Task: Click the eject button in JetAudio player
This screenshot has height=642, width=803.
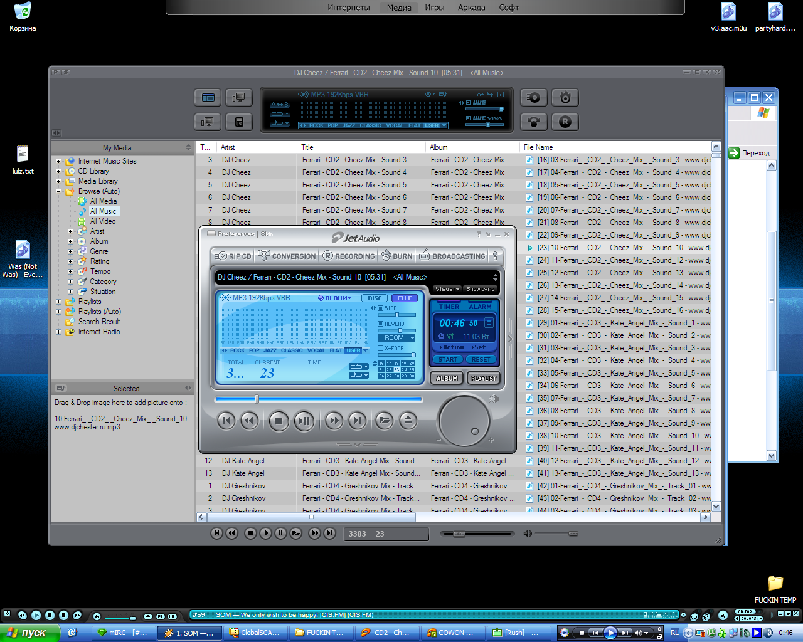Action: 408,420
